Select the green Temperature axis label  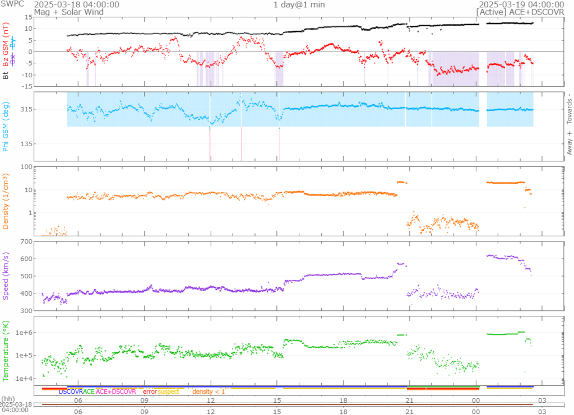point(6,351)
